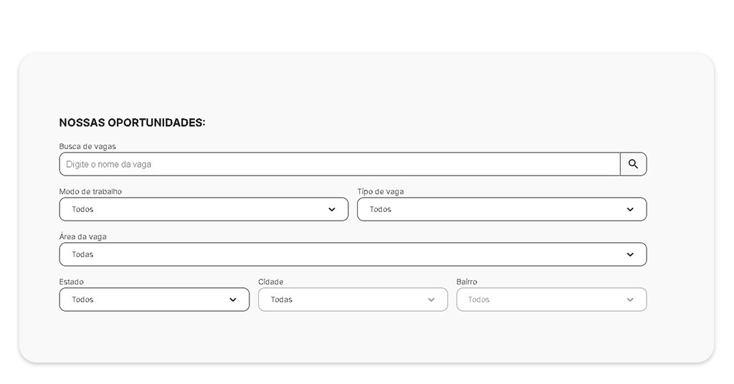Click the chevron arrow in Bairro field

pyautogui.click(x=630, y=300)
